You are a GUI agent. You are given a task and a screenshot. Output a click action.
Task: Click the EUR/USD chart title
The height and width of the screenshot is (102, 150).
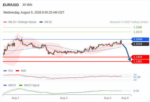pos(11,5)
